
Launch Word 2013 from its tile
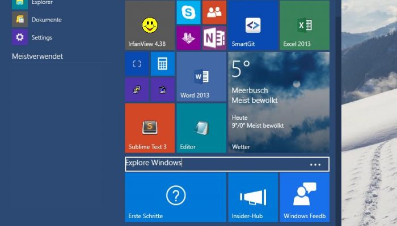click(x=201, y=77)
